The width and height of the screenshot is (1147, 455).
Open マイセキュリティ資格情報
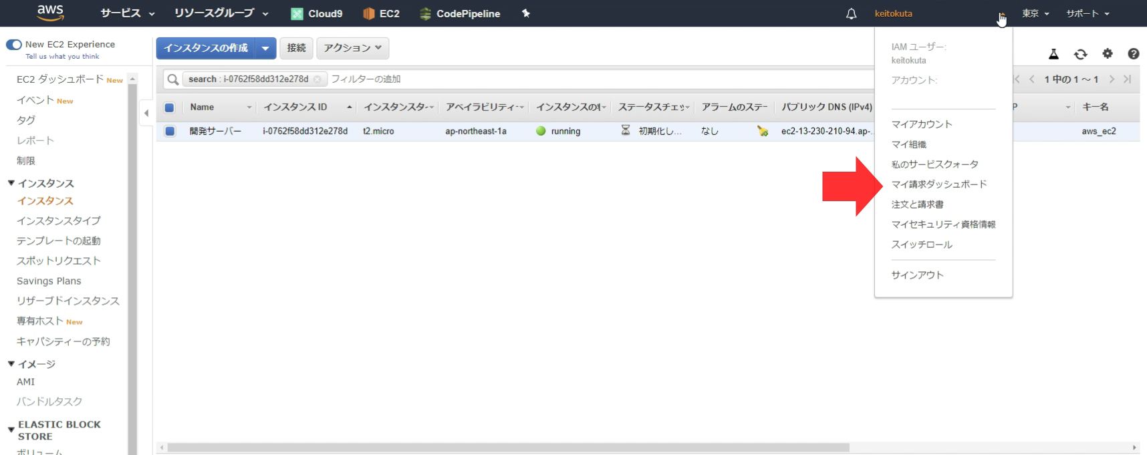click(943, 224)
